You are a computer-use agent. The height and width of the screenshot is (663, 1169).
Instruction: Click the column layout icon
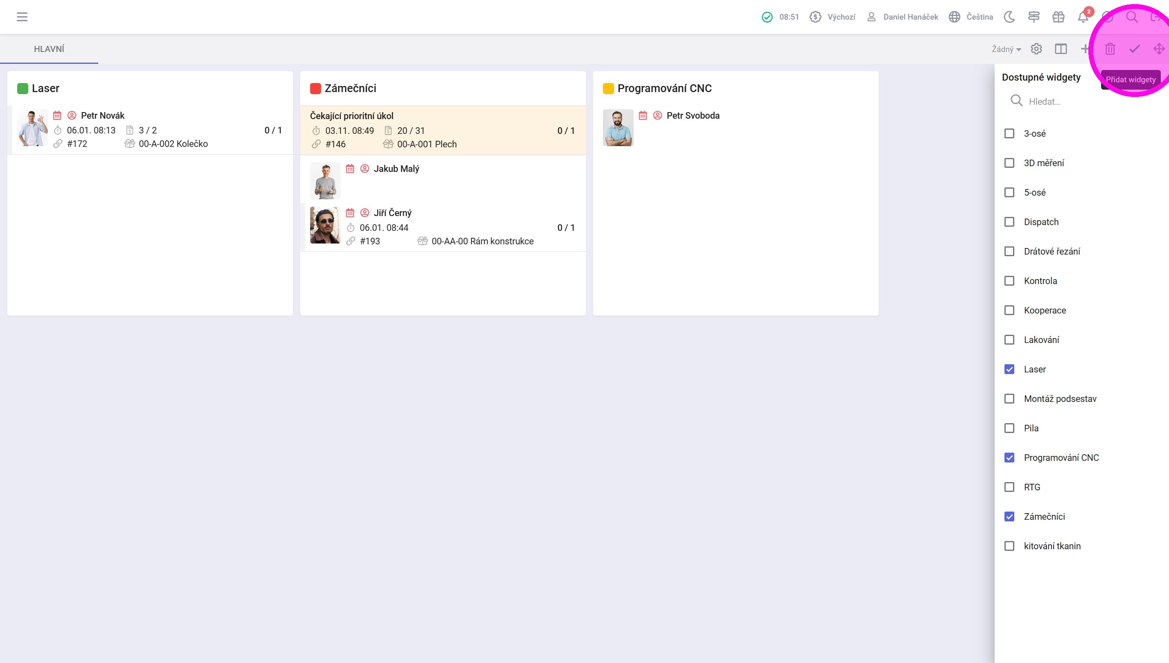(1061, 49)
